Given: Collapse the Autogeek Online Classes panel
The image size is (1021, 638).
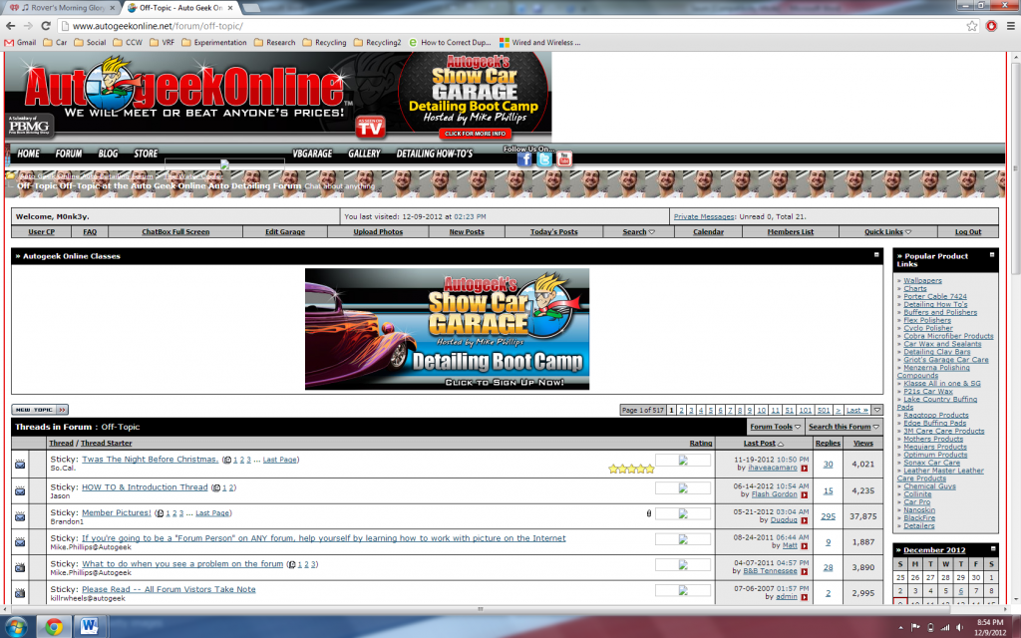Looking at the screenshot, I should [x=876, y=254].
